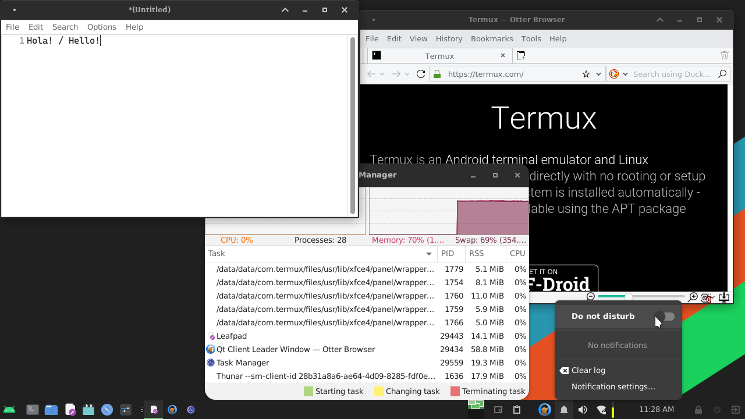The image size is (745, 419).
Task: Click the termux.com address field
Action: point(512,74)
